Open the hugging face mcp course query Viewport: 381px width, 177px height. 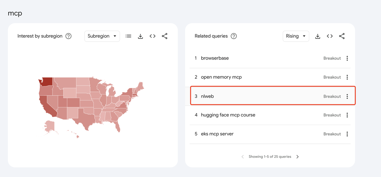point(228,115)
